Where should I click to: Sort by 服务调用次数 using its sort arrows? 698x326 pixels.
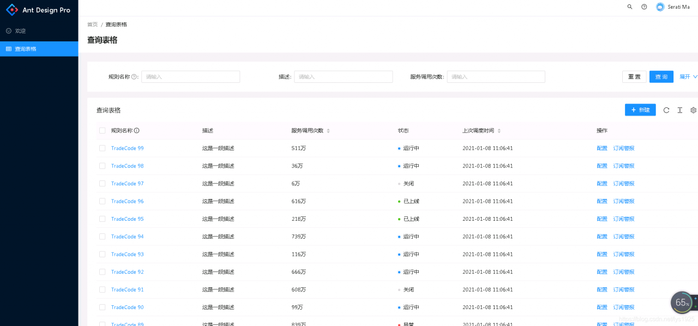(328, 130)
